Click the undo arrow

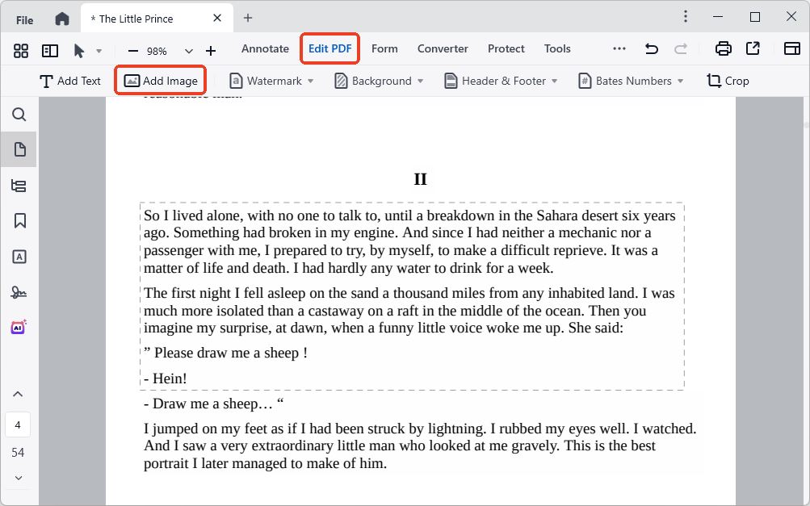[651, 49]
